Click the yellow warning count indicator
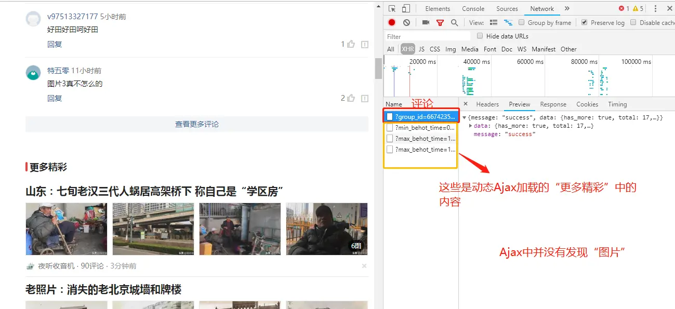The image size is (675, 309). [x=638, y=8]
